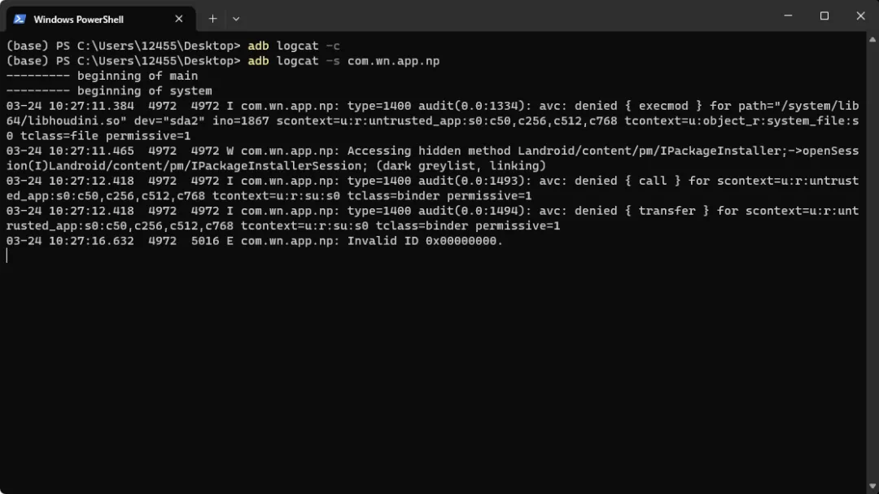Expand the new-tab profile dropdown chevron
Screen dimensions: 879x494
point(236,19)
